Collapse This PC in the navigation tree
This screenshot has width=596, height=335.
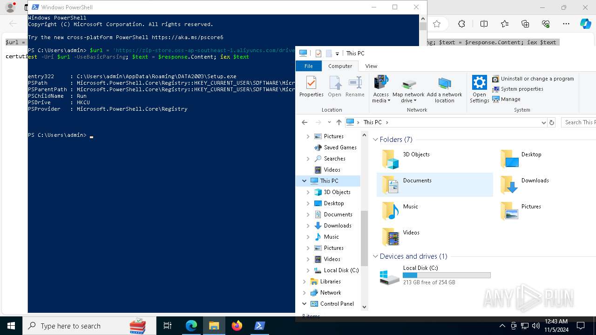[x=305, y=181]
